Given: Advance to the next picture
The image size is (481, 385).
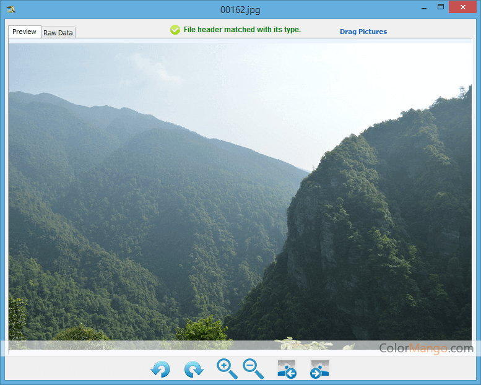Looking at the screenshot, I should (x=319, y=369).
